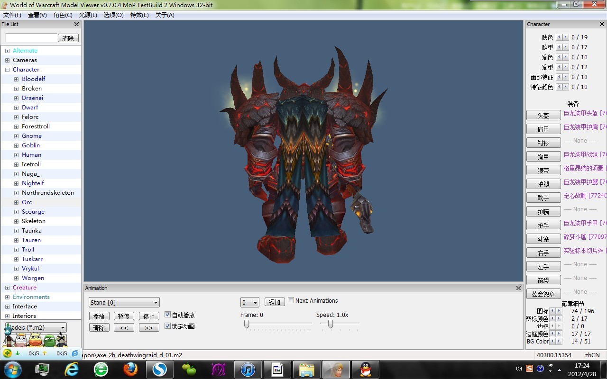The image size is (607, 379).
Task: Click the previous arrow for 边框颜色
Action: tap(552, 334)
